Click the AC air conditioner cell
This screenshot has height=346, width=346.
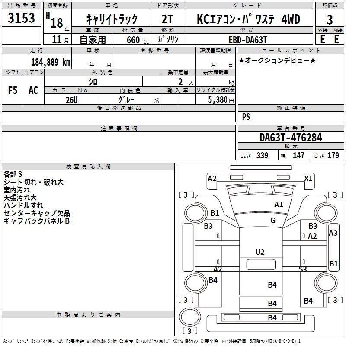(x=34, y=90)
